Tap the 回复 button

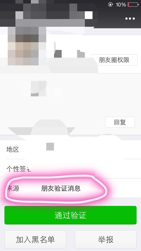point(120,122)
